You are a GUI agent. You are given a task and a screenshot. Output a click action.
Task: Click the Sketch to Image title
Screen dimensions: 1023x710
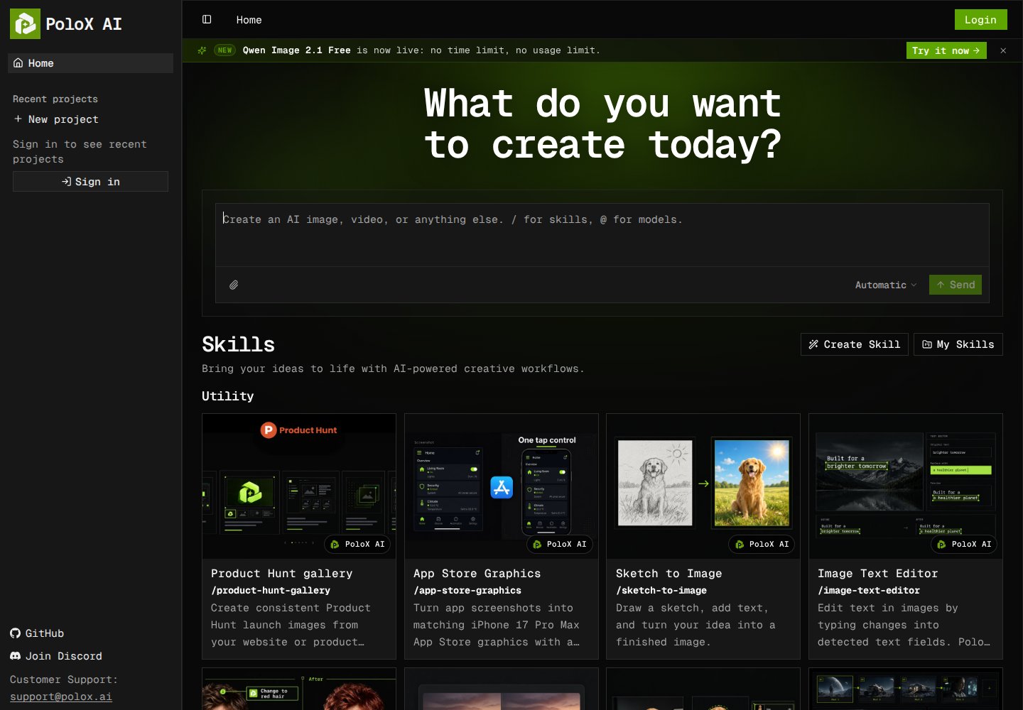tap(669, 574)
